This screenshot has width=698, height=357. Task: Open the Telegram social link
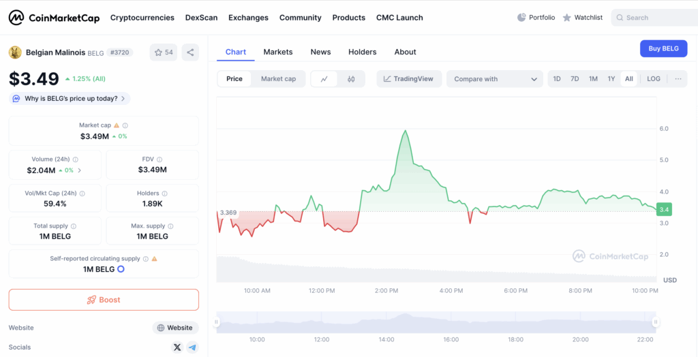(192, 347)
